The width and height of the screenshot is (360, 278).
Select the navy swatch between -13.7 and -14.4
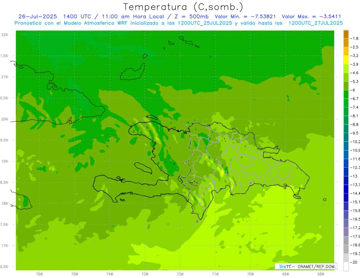346,189
